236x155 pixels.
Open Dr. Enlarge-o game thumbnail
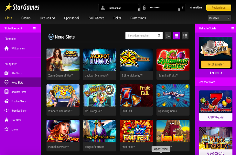point(100,96)
